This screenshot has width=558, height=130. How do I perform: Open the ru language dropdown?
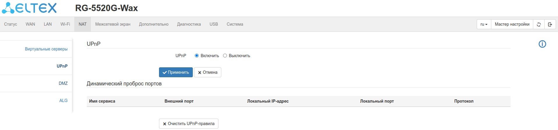point(484,24)
